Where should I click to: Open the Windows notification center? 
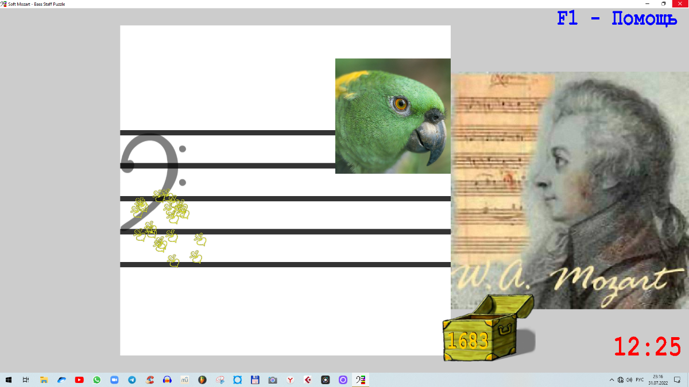(677, 380)
